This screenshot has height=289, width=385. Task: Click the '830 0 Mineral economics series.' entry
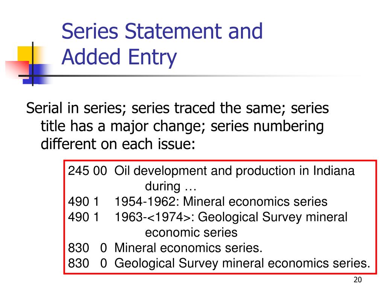point(165,248)
